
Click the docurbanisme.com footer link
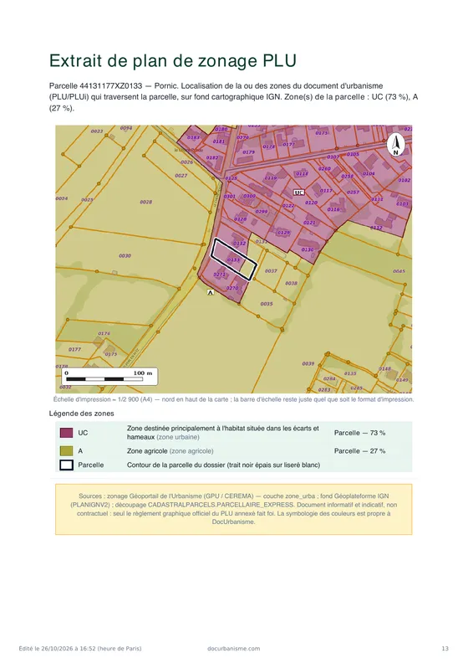click(x=234, y=648)
